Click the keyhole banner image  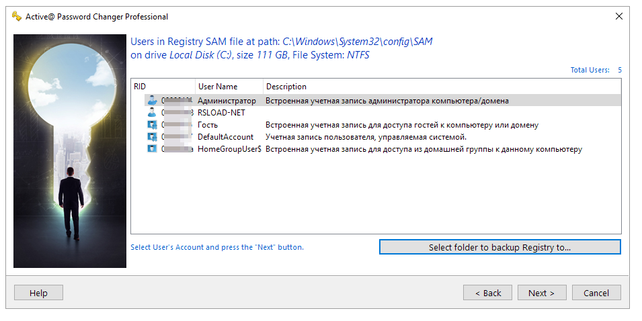click(70, 151)
